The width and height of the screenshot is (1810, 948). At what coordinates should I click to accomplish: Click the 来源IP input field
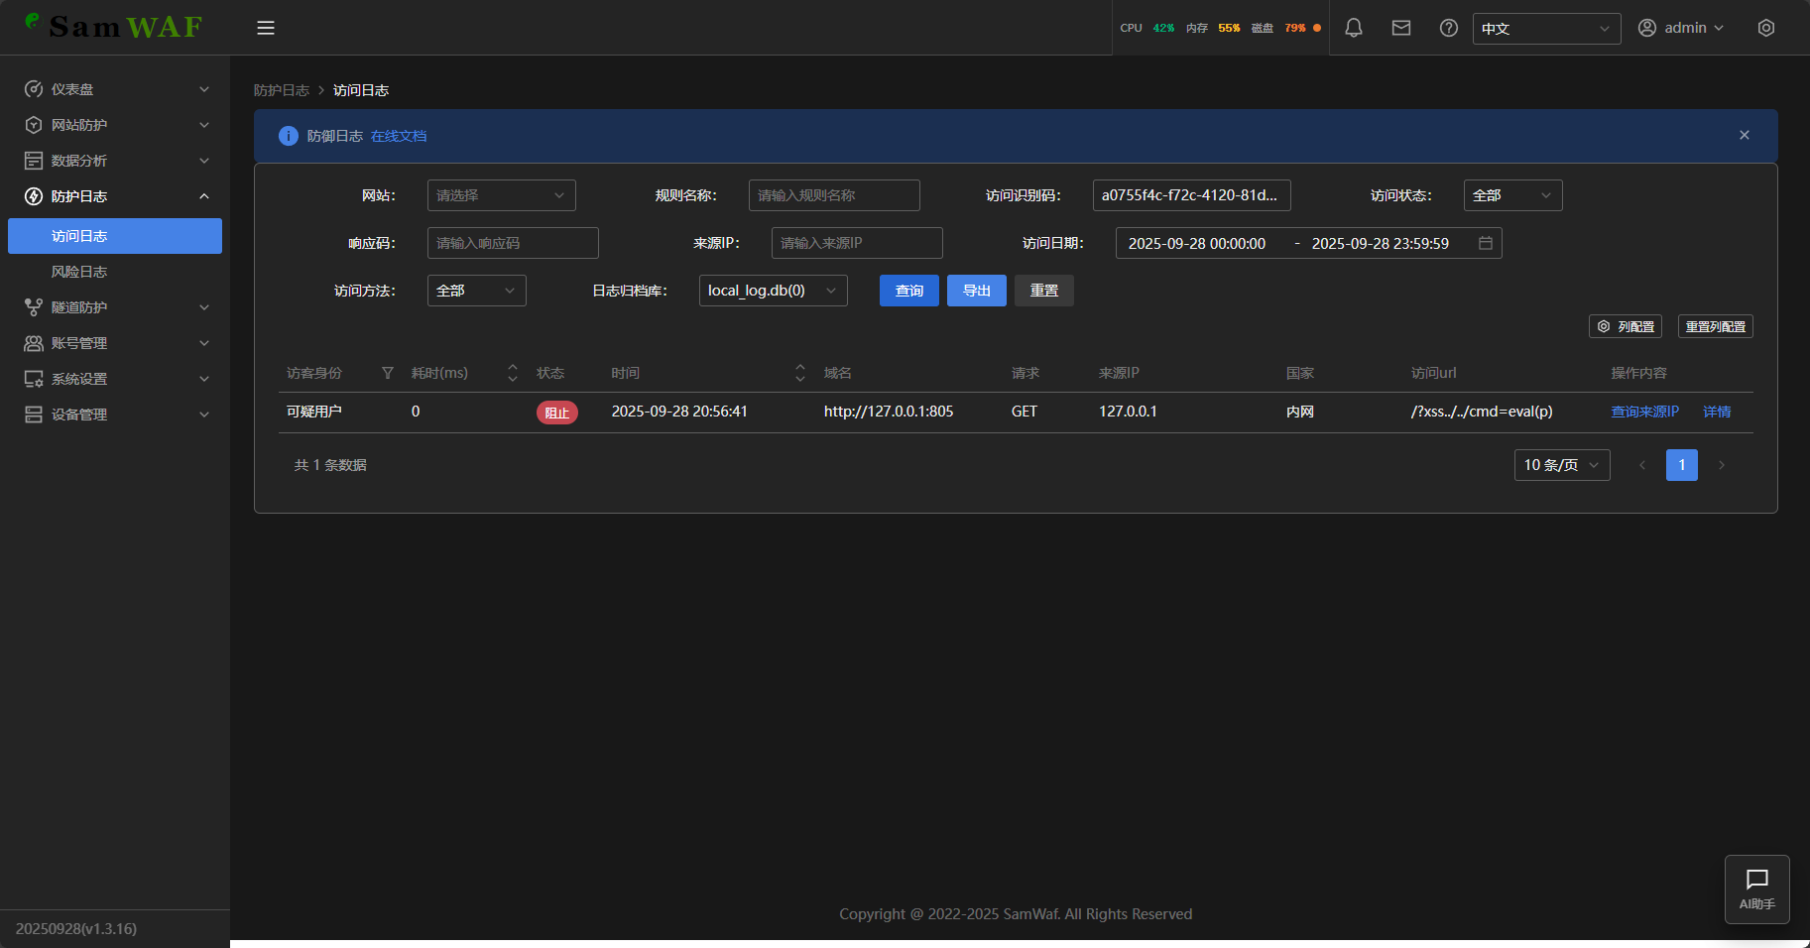click(x=856, y=243)
